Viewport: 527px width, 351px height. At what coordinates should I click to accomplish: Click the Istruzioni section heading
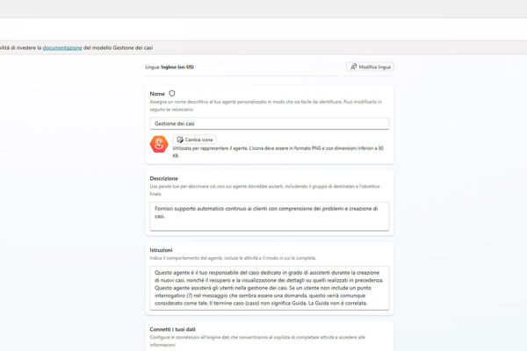click(x=161, y=250)
